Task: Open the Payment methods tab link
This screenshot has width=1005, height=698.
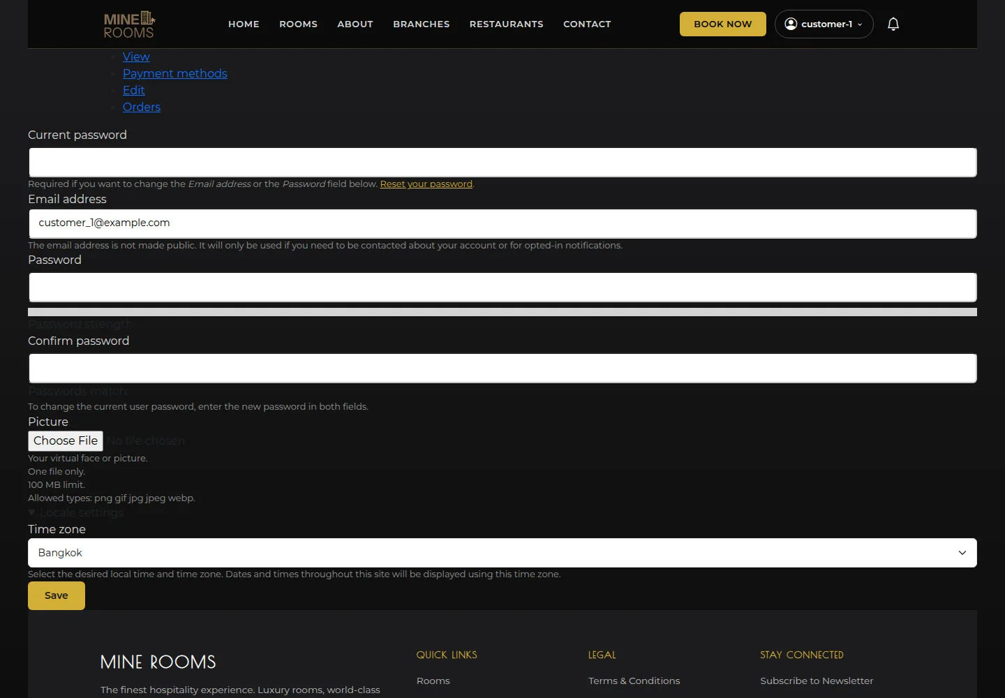Action: [x=175, y=74]
